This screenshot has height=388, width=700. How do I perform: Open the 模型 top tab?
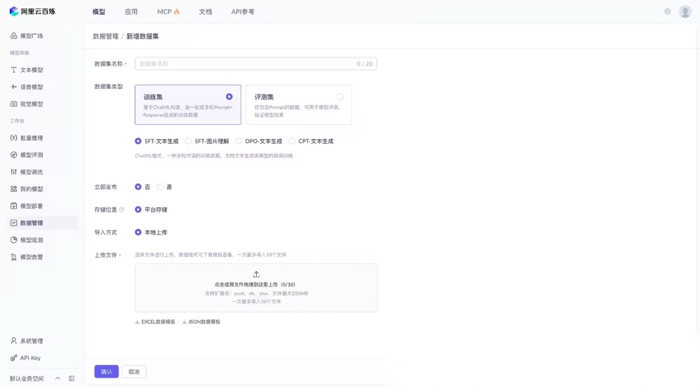point(99,12)
